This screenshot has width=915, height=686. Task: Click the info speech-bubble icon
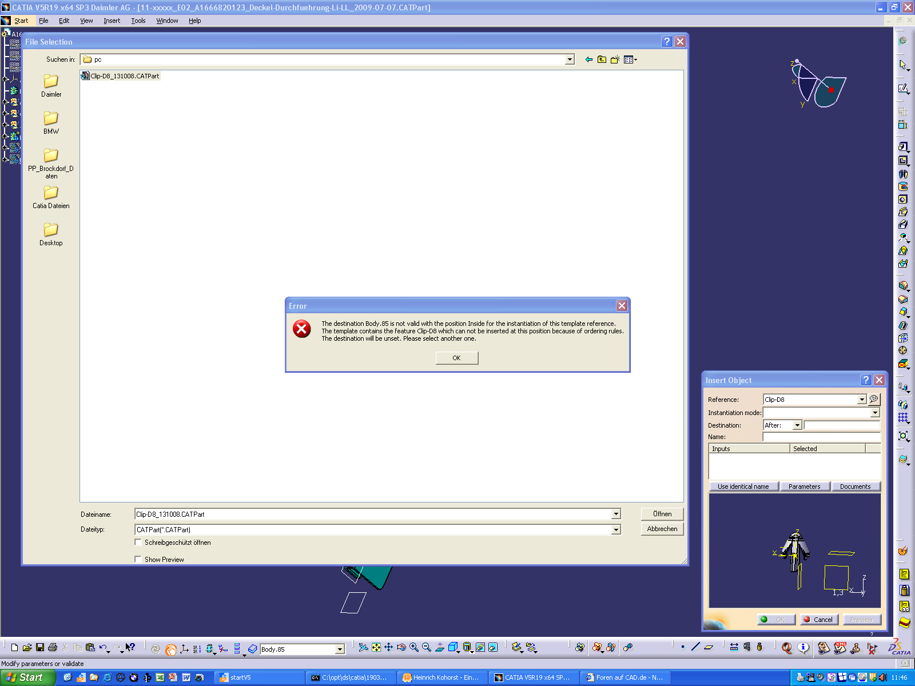pyautogui.click(x=803, y=648)
